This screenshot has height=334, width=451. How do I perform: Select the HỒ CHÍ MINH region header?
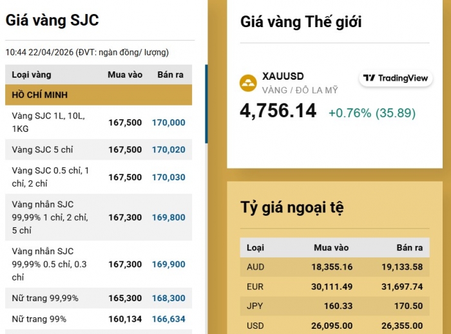click(99, 95)
